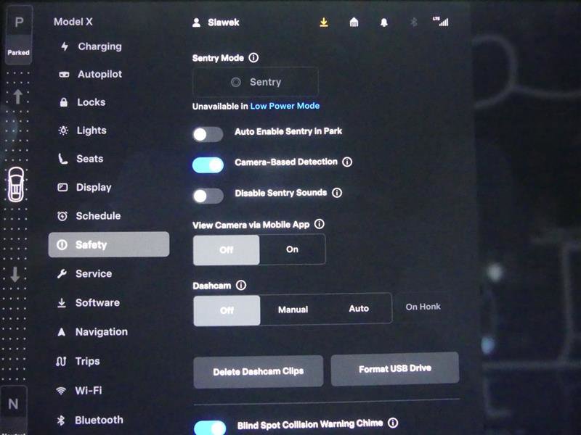Open the Slawek driver profile menu
Screen dimensions: 581x435
pyautogui.click(x=216, y=22)
